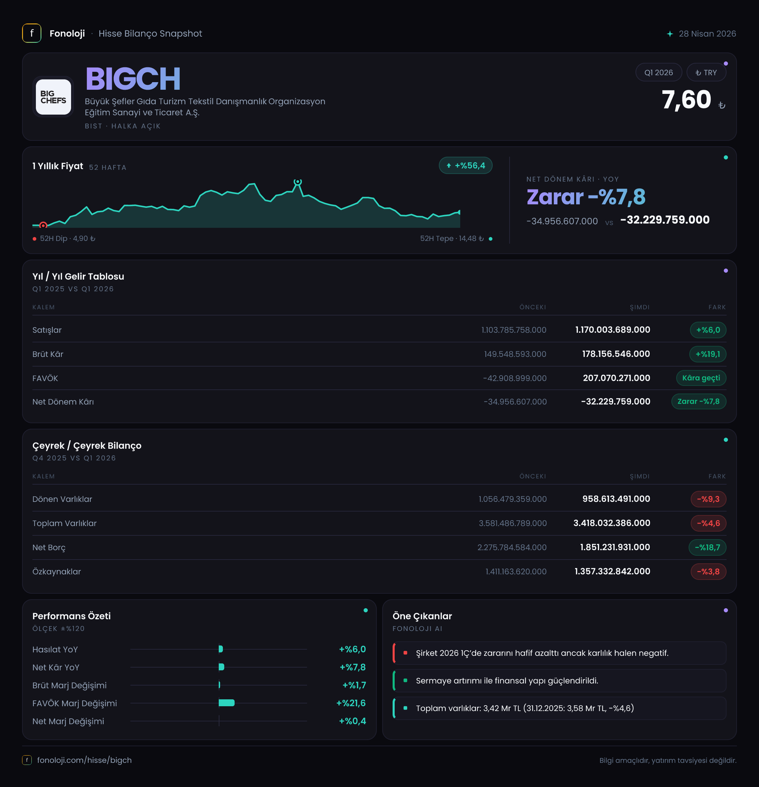759x787 pixels.
Task: Click the Yıl / Yıl Gelir Tablosu heading
Action: [78, 276]
